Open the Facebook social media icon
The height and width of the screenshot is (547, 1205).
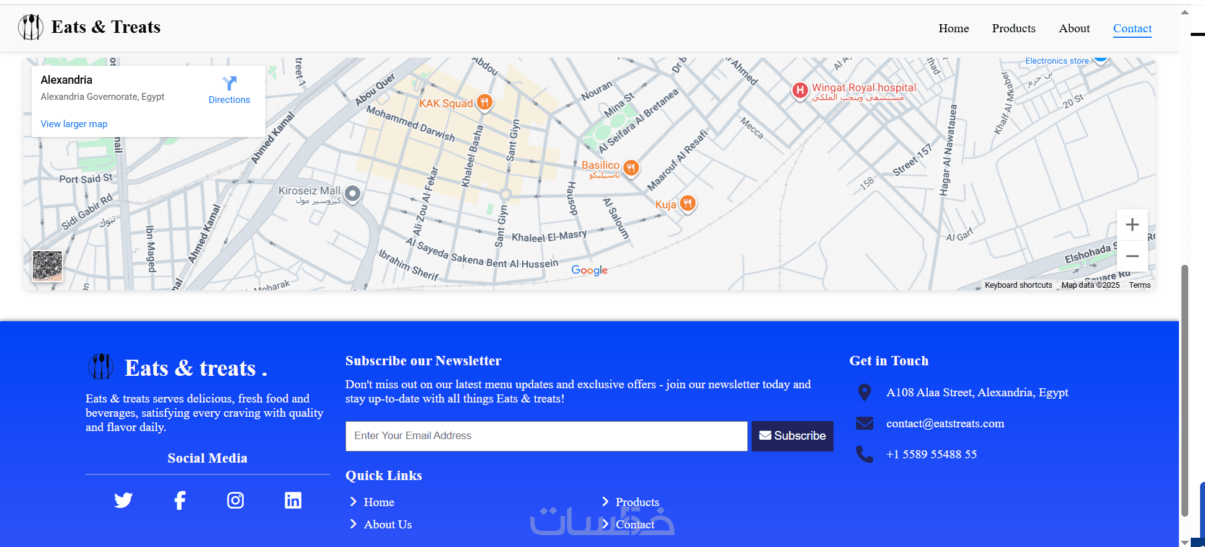click(180, 500)
